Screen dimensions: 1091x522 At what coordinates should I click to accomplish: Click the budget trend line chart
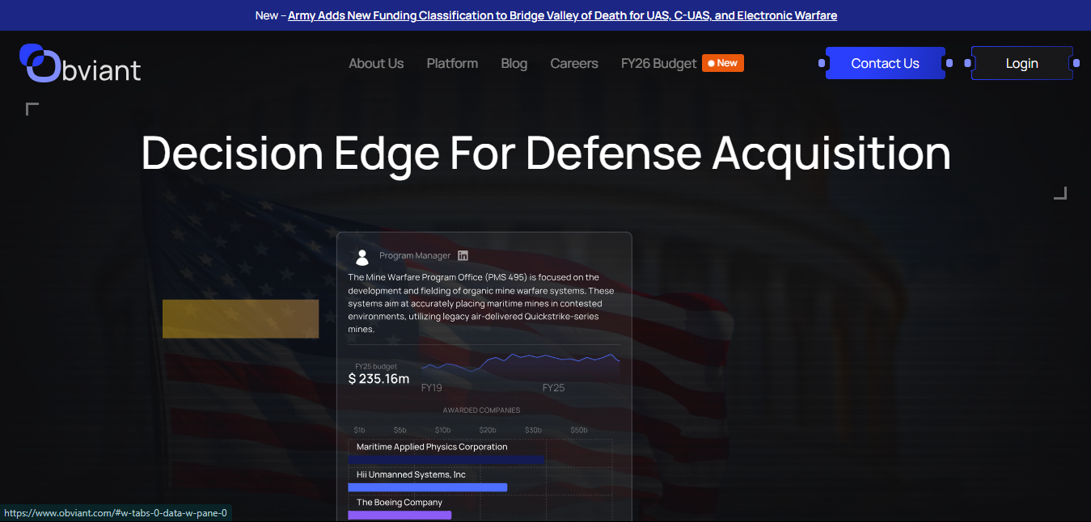520,365
